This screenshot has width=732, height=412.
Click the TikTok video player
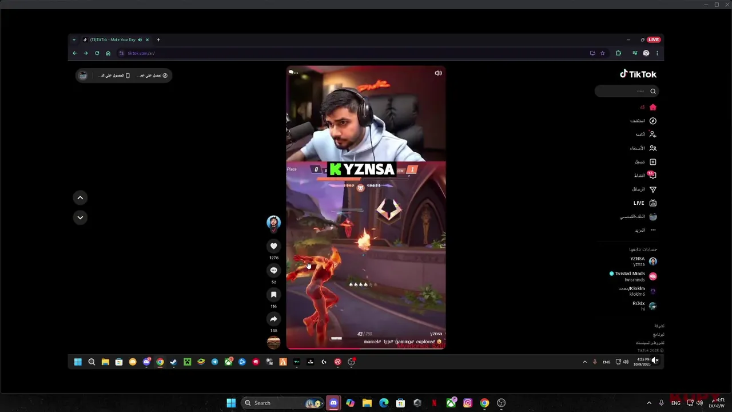(x=366, y=207)
